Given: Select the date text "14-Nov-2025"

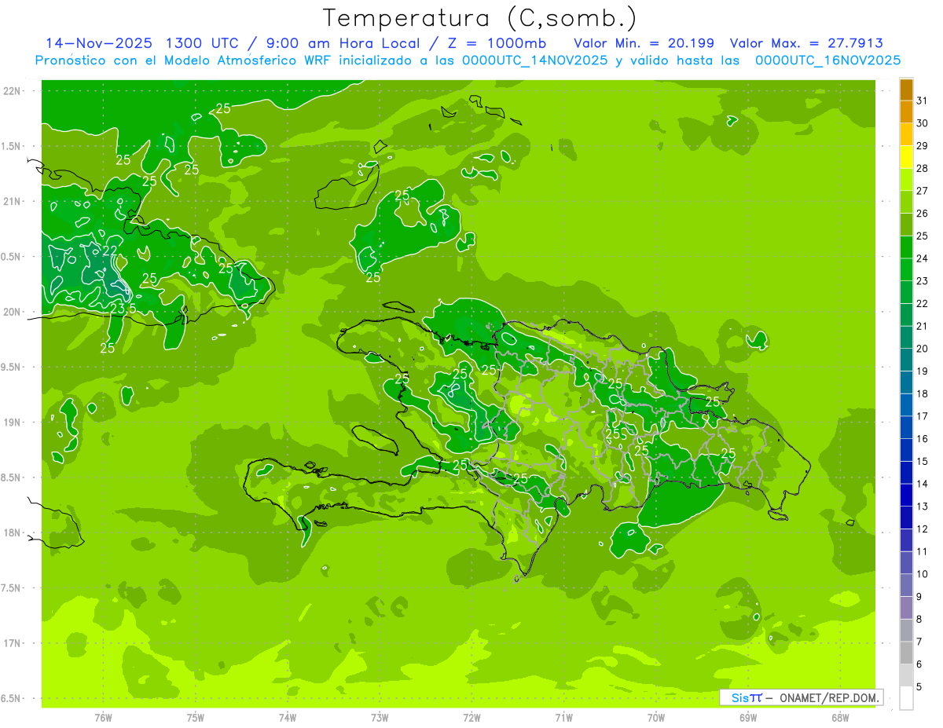Looking at the screenshot, I should [x=98, y=43].
